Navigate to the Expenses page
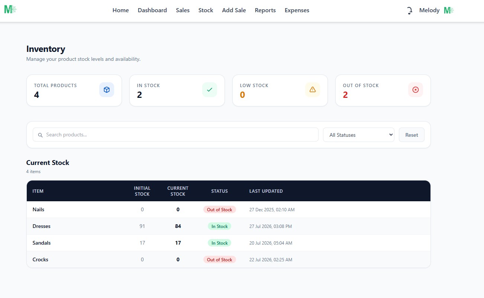484x298 pixels. tap(297, 10)
